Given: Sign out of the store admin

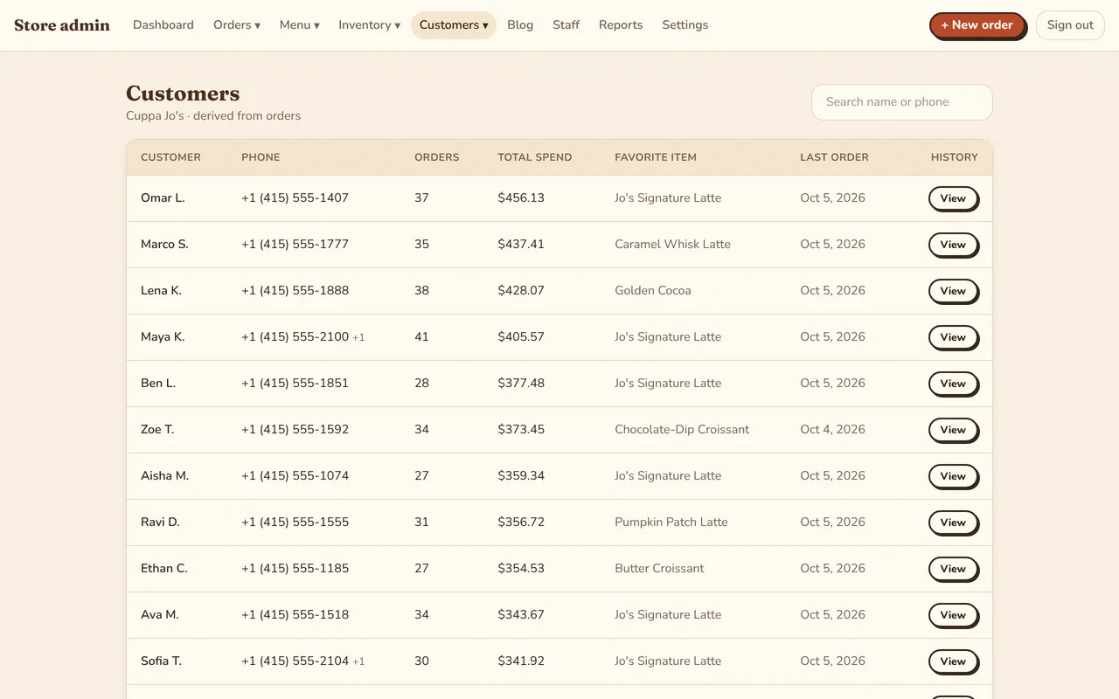Looking at the screenshot, I should (1070, 25).
